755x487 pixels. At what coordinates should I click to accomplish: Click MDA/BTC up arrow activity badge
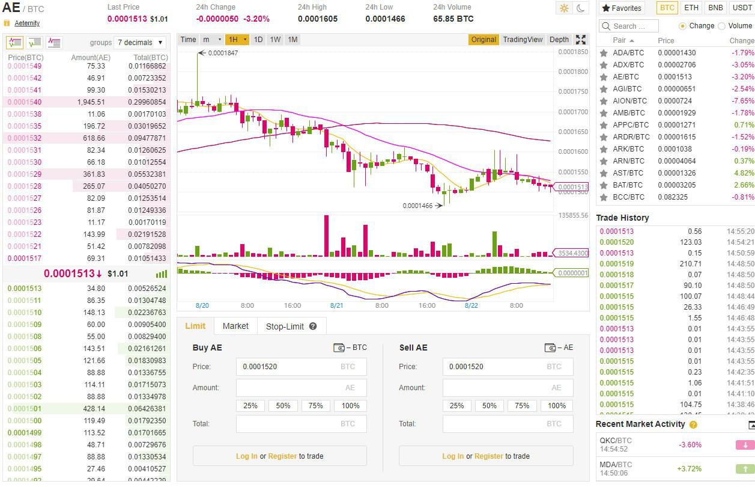[745, 469]
